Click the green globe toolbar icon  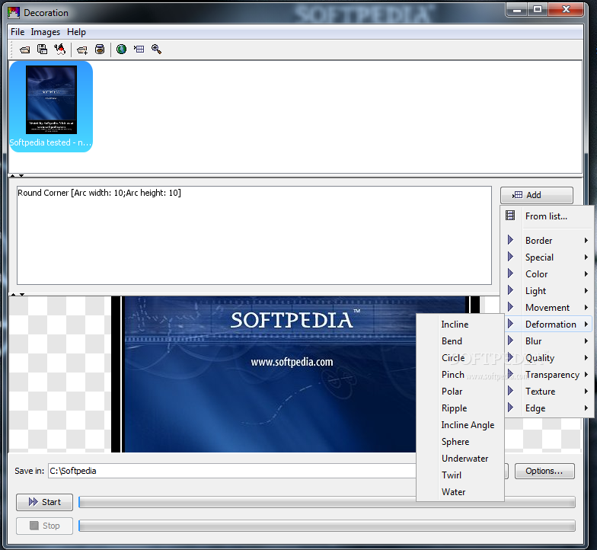point(122,49)
